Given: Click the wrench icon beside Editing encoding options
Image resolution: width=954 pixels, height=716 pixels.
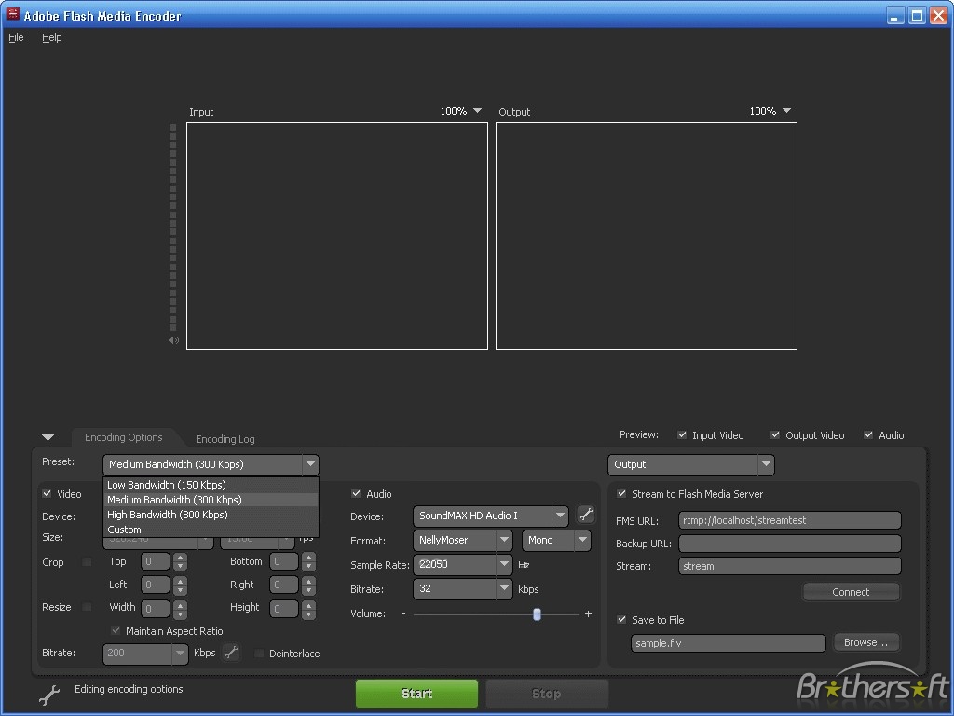Looking at the screenshot, I should tap(49, 694).
